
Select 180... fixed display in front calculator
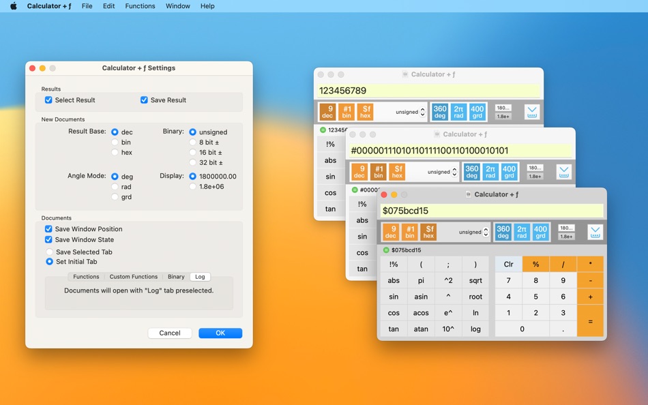click(565, 228)
